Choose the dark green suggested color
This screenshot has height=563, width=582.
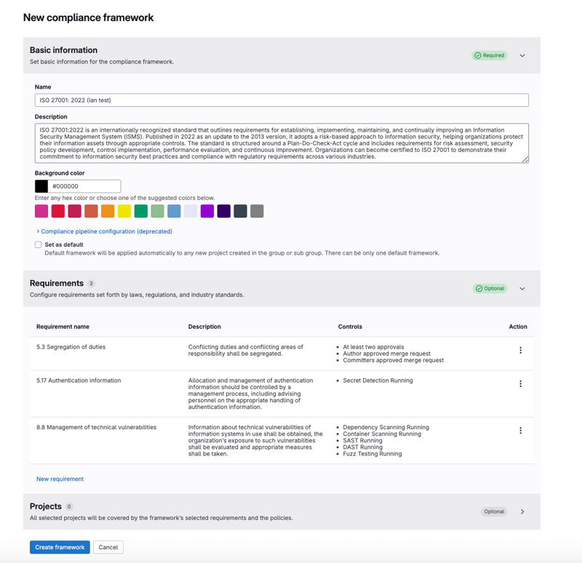pos(140,211)
